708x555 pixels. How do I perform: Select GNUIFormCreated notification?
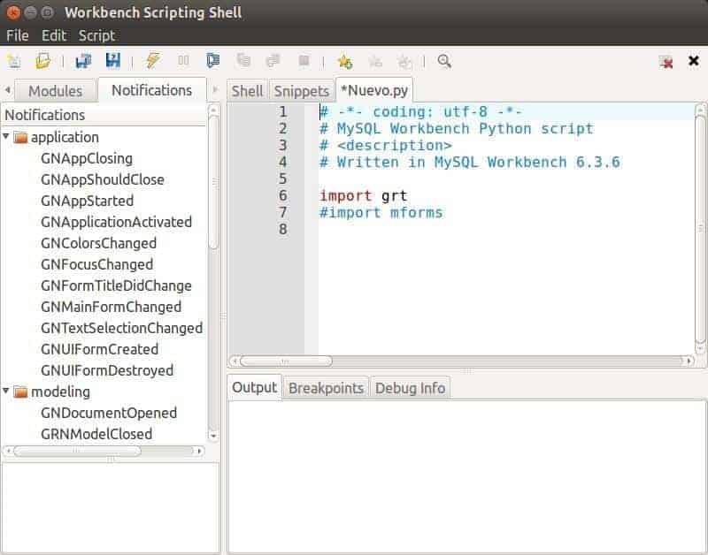click(x=99, y=349)
